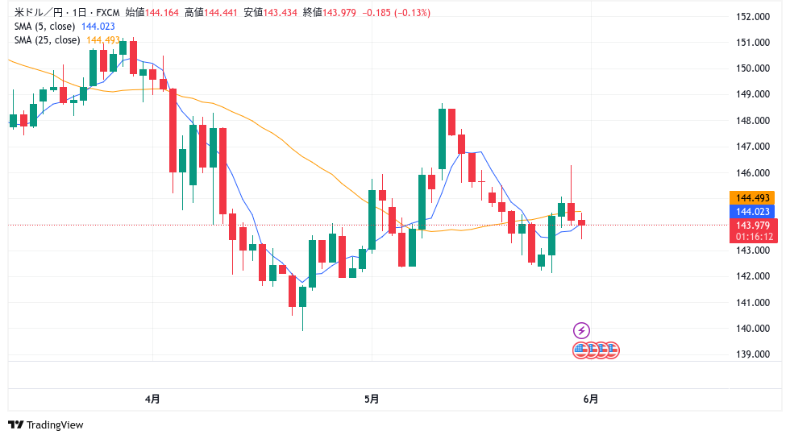Click the 143.000 price scale label
Viewport: 790px width, 439px height.
(753, 251)
